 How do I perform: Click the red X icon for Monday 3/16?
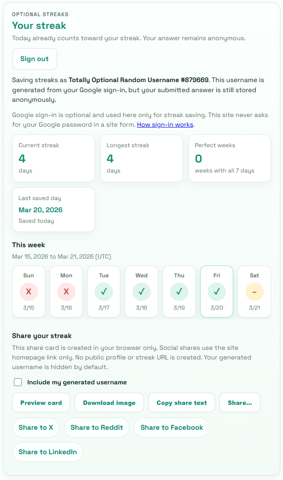pyautogui.click(x=66, y=292)
